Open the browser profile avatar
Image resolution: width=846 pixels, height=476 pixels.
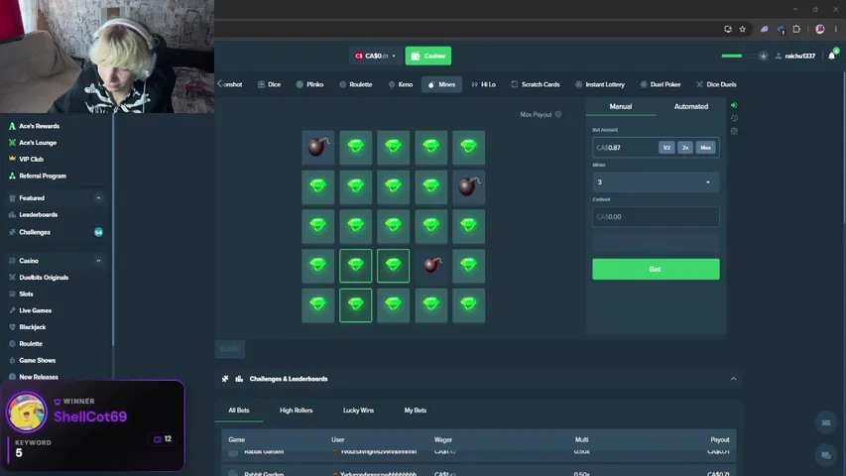click(819, 29)
